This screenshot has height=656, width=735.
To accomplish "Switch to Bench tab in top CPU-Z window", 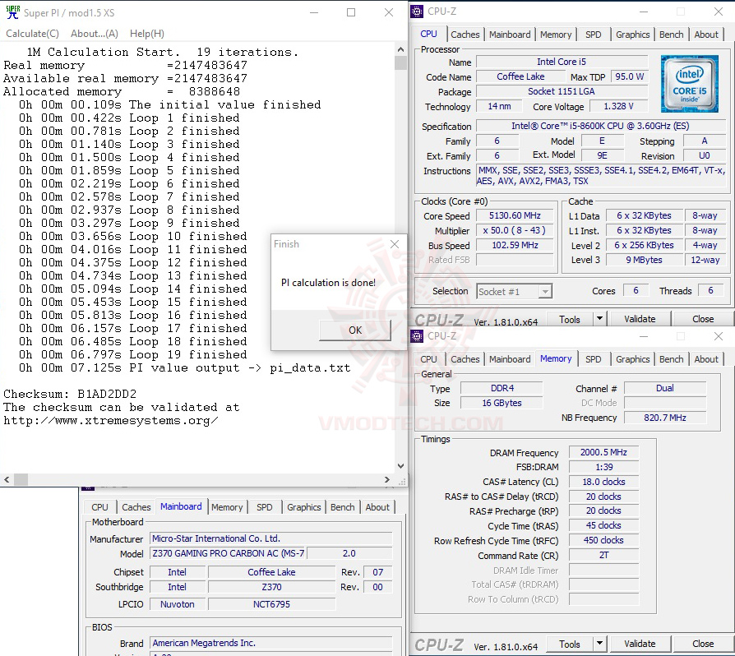I will coord(671,35).
